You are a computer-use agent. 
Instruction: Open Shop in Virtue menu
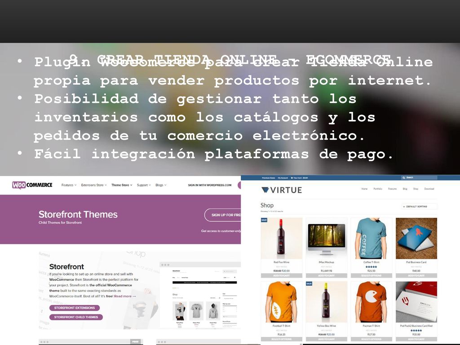point(416,189)
